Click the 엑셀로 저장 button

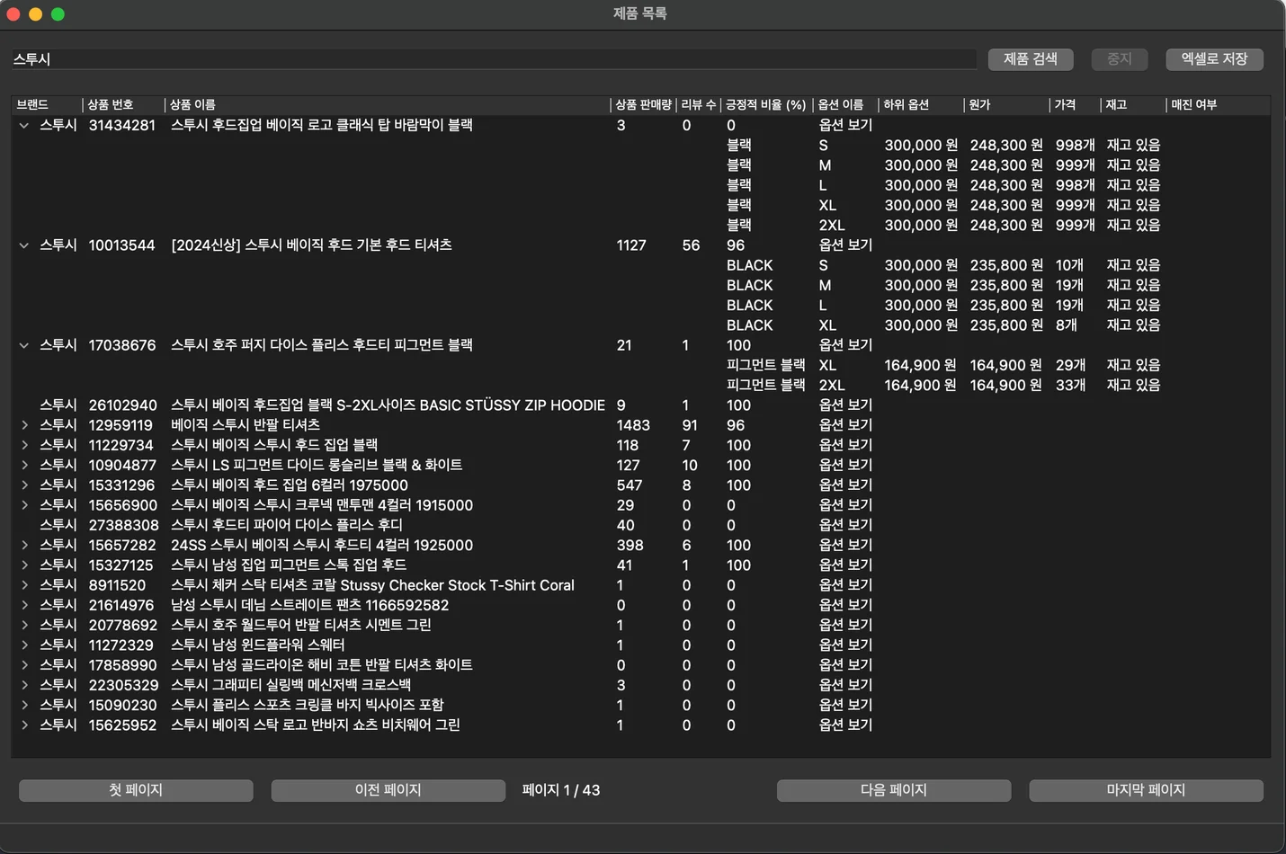[x=1214, y=59]
